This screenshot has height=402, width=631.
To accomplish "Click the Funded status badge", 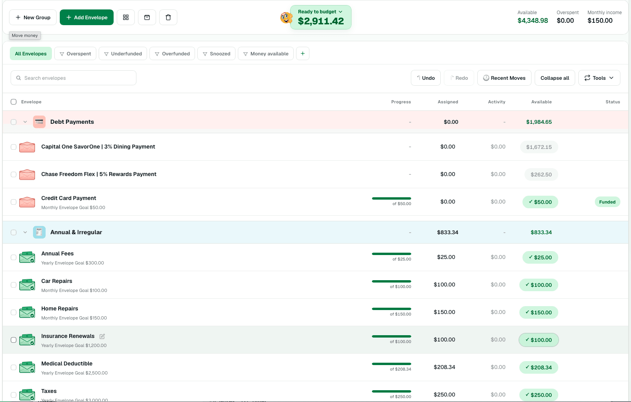I will pos(607,202).
